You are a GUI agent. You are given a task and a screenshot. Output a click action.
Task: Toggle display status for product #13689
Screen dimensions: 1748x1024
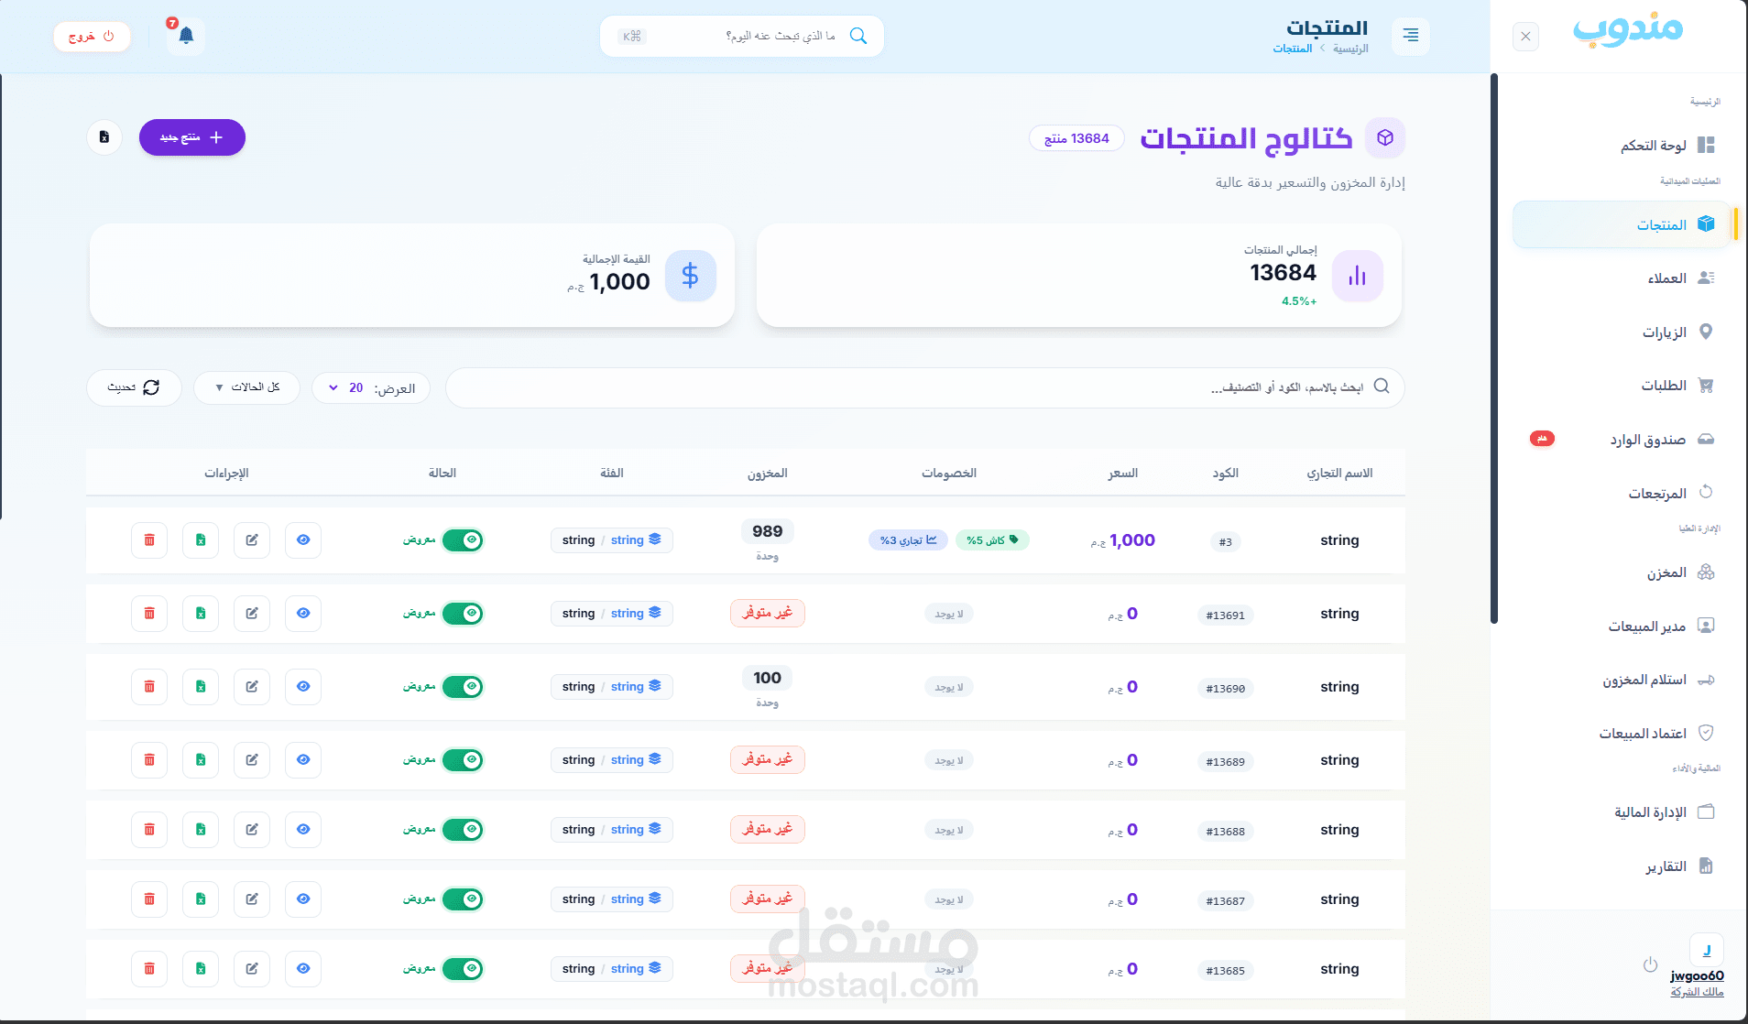[x=463, y=759]
